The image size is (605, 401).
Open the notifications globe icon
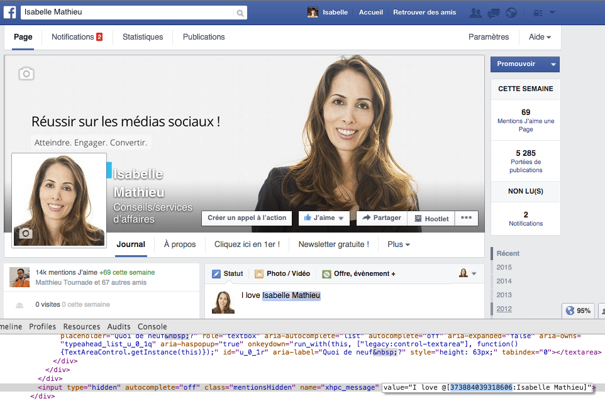(511, 13)
